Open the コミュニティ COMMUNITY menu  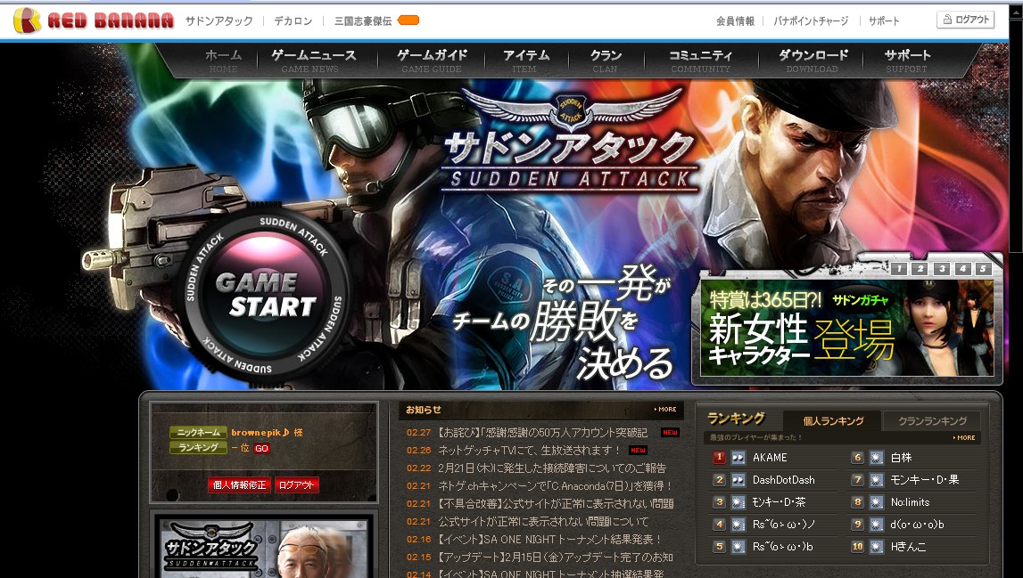click(x=701, y=61)
